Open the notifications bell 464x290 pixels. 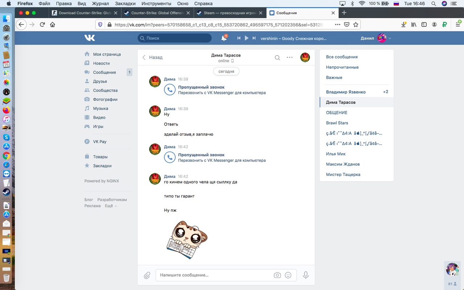click(224, 38)
